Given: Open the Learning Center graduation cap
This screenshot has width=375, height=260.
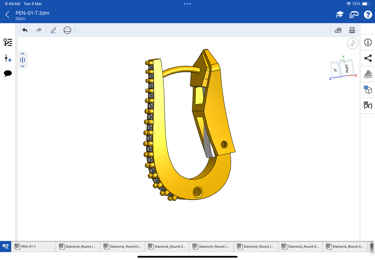Looking at the screenshot, I should click(340, 15).
